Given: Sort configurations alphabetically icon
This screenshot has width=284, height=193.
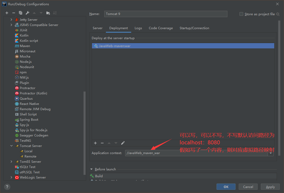Looking at the screenshot, I should click(55, 13).
